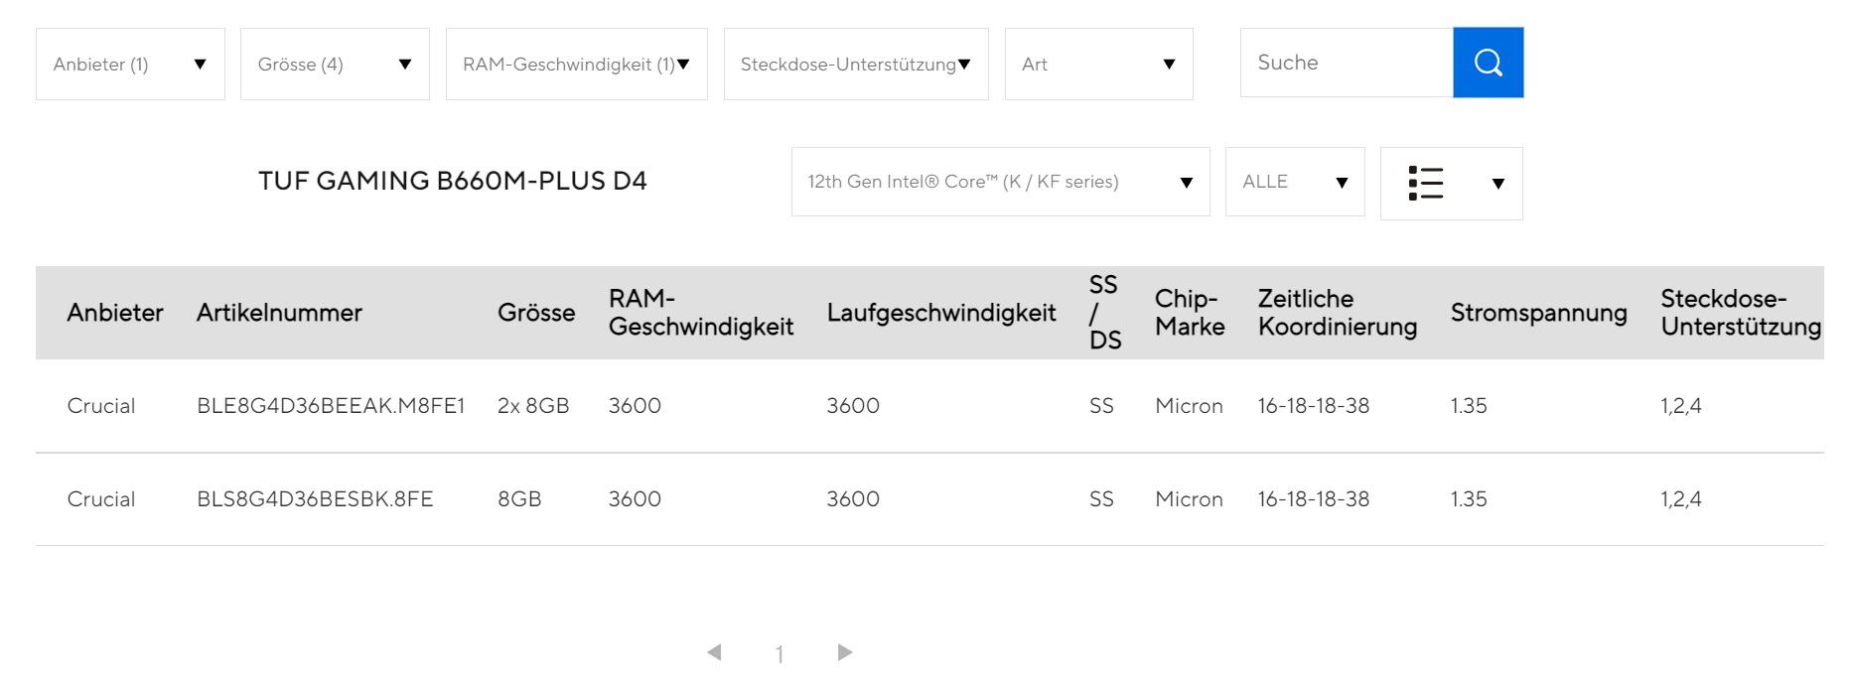Open the list view icon dropdown
1852x688 pixels.
(x=1451, y=184)
